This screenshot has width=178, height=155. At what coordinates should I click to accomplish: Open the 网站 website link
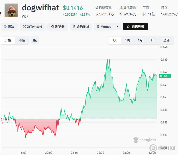[9, 27]
